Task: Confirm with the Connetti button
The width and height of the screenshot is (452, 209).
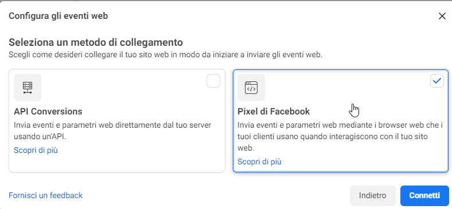Action: click(x=424, y=196)
